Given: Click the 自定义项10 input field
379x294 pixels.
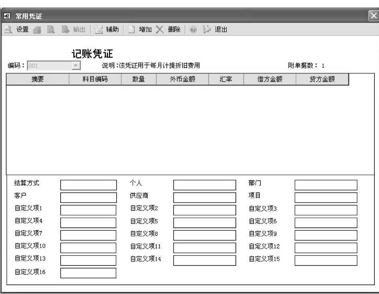Looking at the screenshot, I should coord(88,248).
